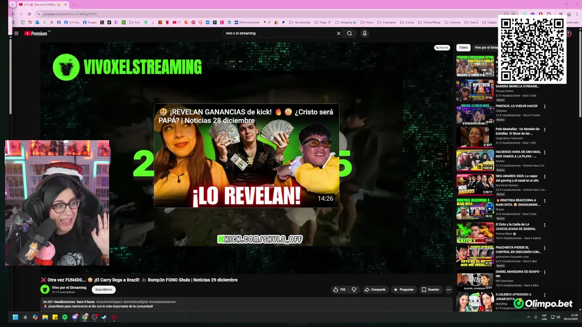
Task: Open the Herramientas bookmarks folder
Action: point(300,22)
